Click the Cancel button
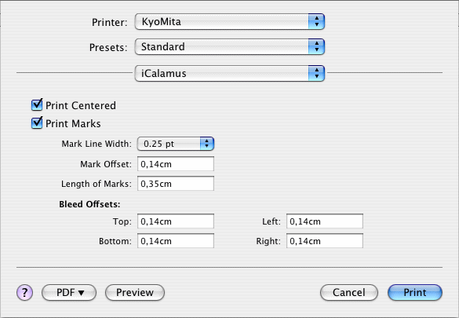Viewport: 459px width, 318px height. 349,293
